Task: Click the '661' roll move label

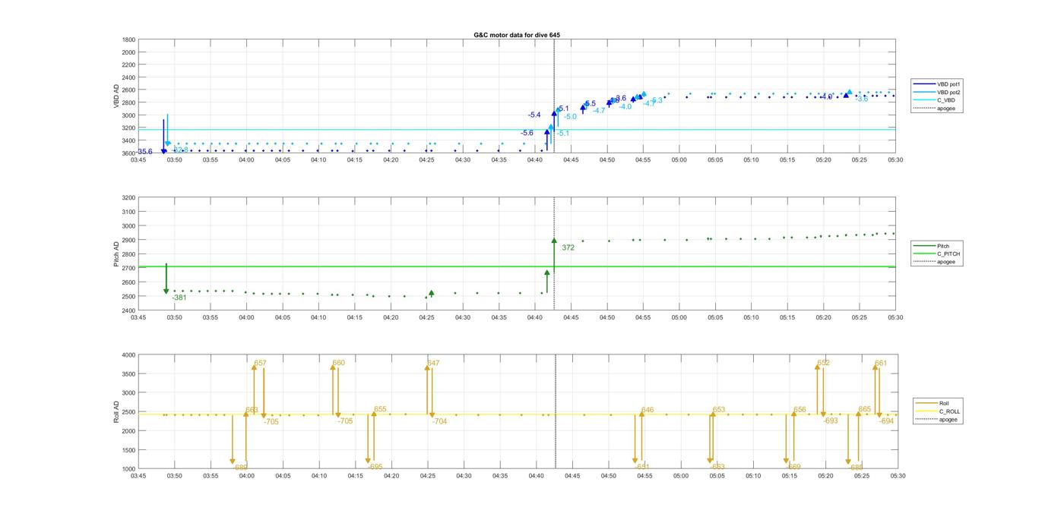Action: tap(881, 363)
